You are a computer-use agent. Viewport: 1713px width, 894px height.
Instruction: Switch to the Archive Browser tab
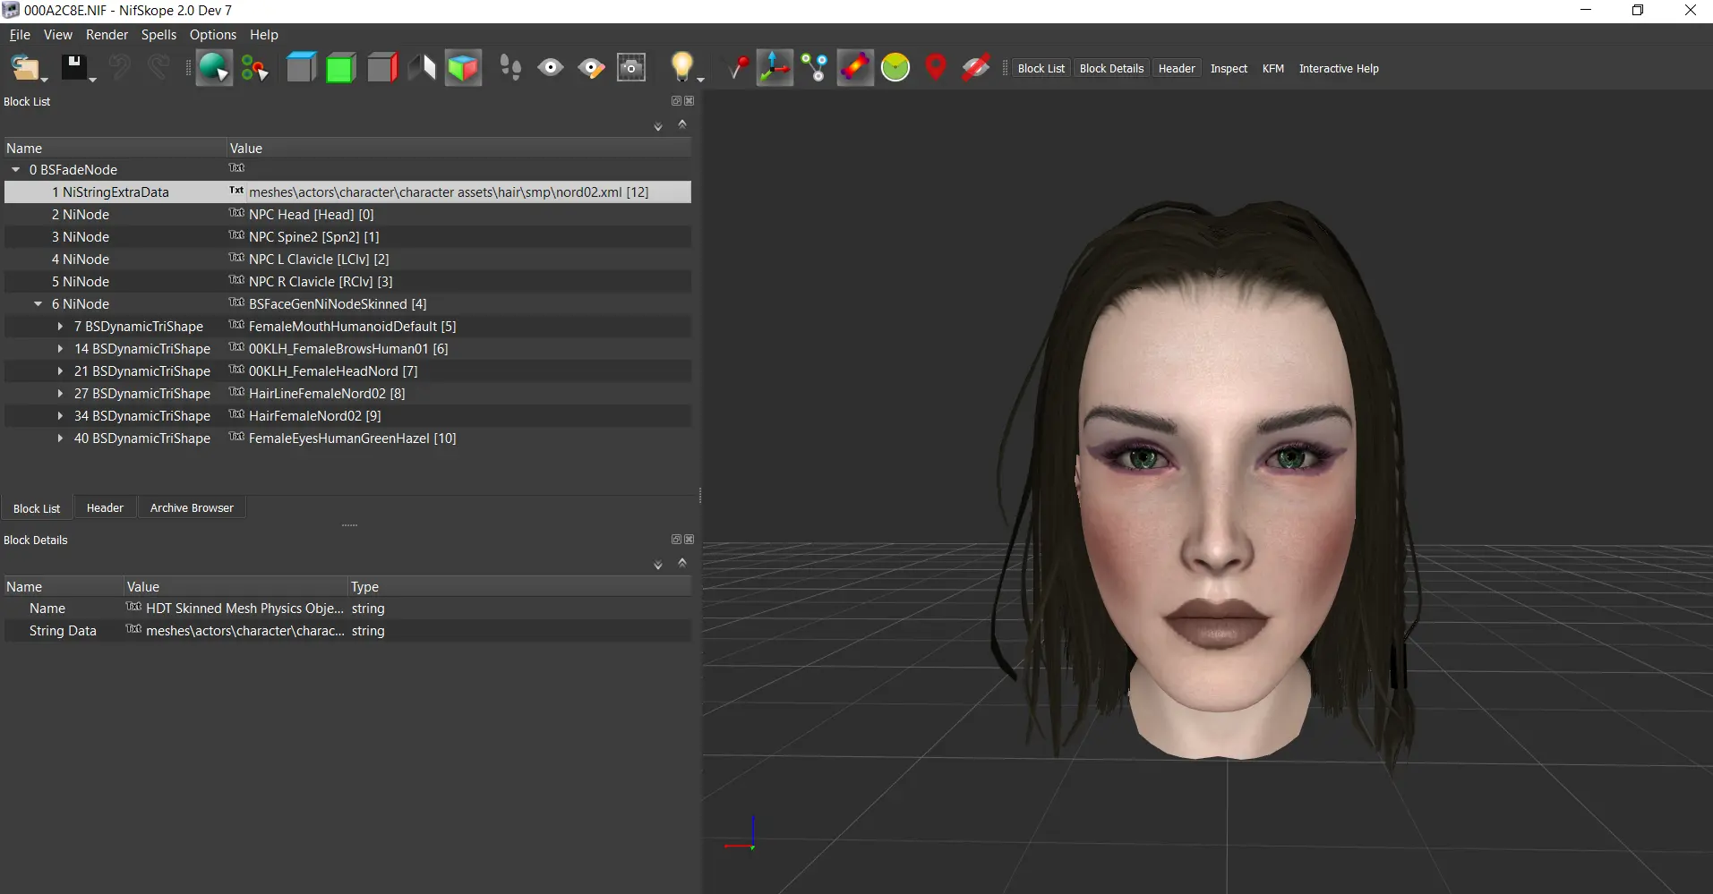(192, 507)
